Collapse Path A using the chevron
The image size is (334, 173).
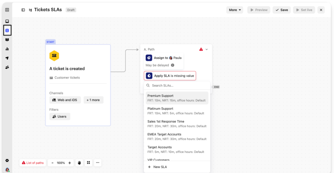click(207, 49)
